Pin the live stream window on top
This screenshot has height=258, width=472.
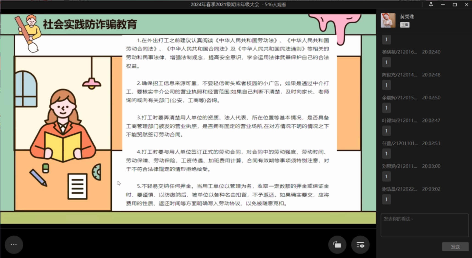coord(431,4)
